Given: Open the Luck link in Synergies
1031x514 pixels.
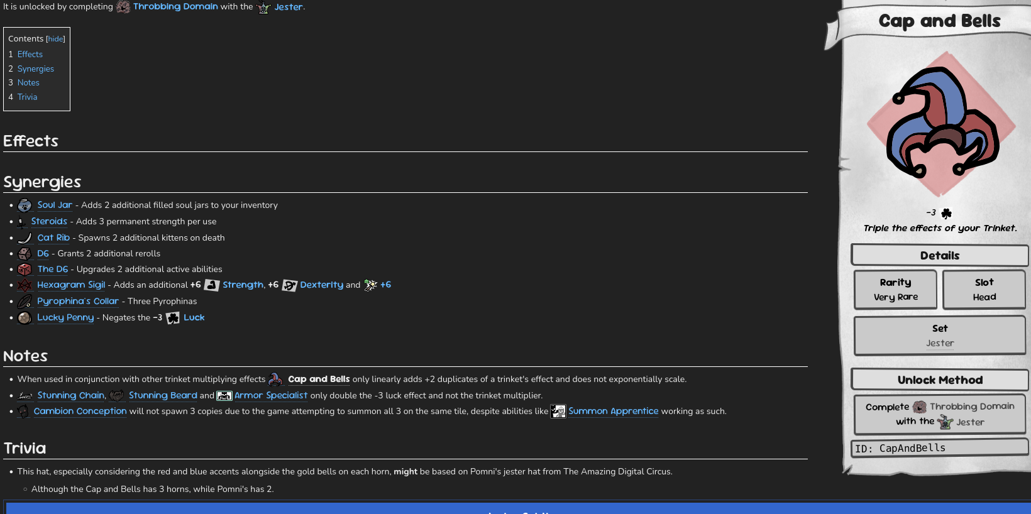Looking at the screenshot, I should (194, 318).
